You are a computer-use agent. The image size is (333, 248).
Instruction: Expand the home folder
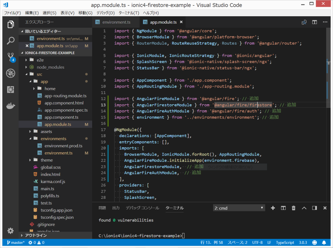(34, 89)
